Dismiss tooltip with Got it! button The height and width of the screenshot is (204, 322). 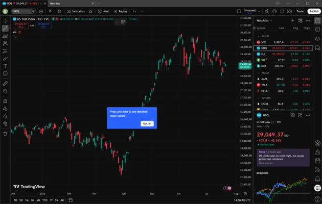pyautogui.click(x=147, y=123)
